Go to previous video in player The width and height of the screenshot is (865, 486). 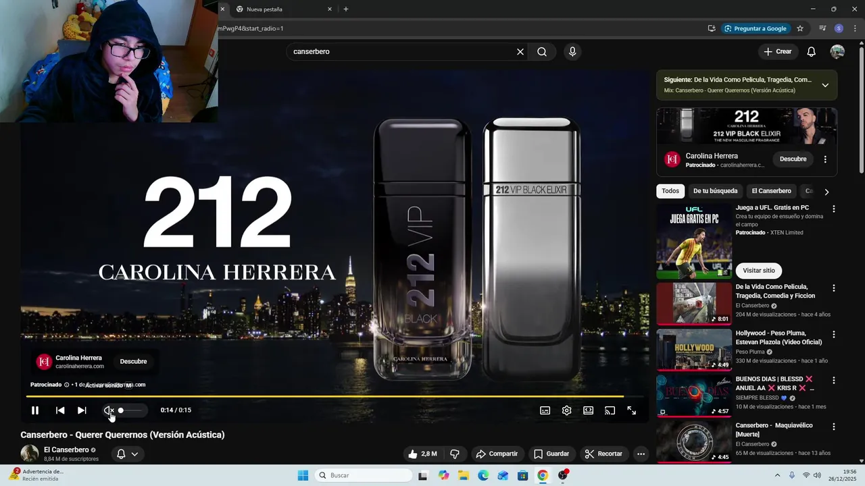pyautogui.click(x=60, y=410)
